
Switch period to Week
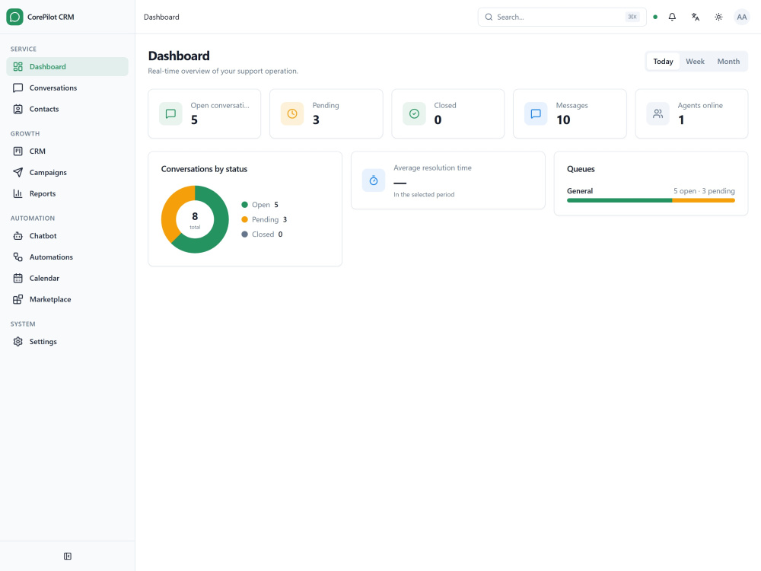click(x=695, y=61)
